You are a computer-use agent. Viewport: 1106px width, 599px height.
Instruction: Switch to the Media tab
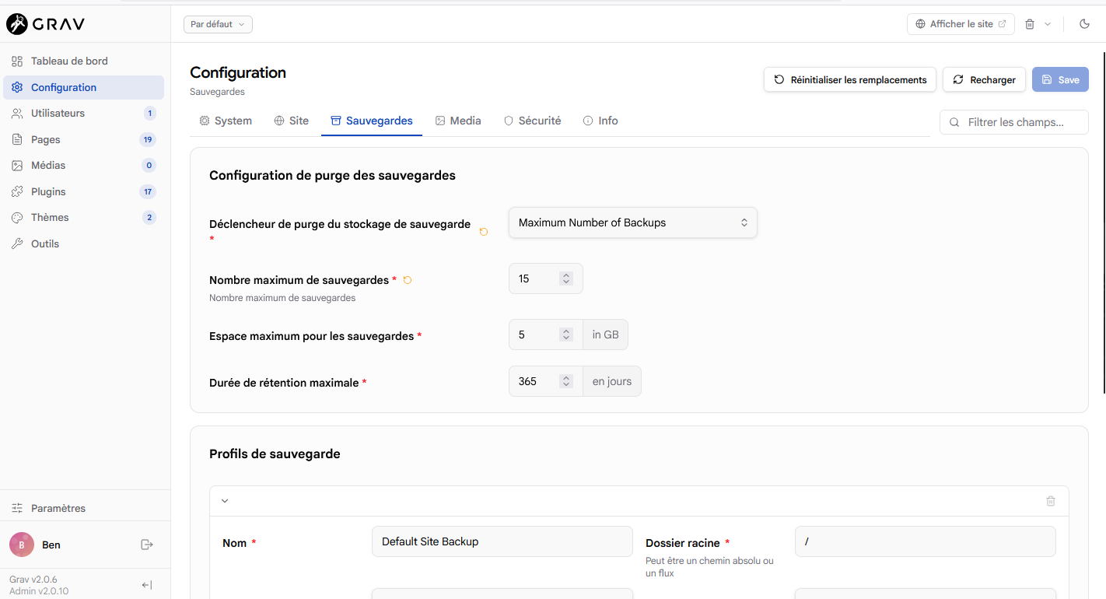point(458,121)
